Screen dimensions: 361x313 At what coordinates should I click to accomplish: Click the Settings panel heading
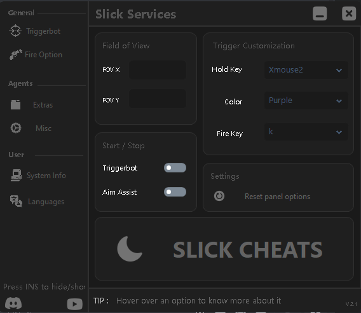click(x=225, y=176)
